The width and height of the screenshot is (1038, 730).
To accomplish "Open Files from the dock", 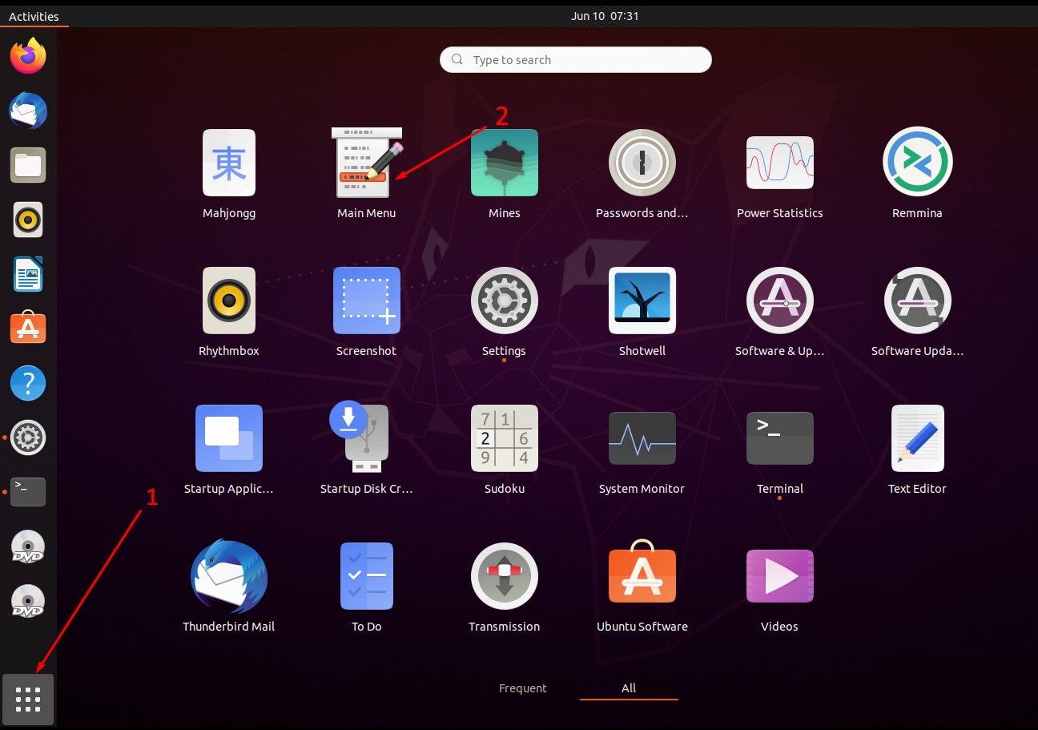I will pyautogui.click(x=28, y=165).
